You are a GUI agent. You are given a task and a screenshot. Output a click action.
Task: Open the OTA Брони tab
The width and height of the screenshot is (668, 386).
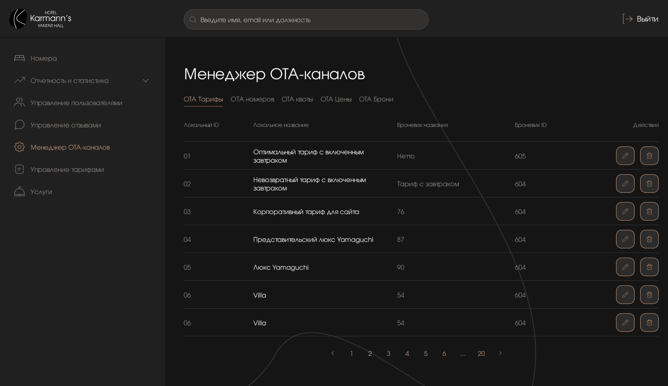[376, 99]
